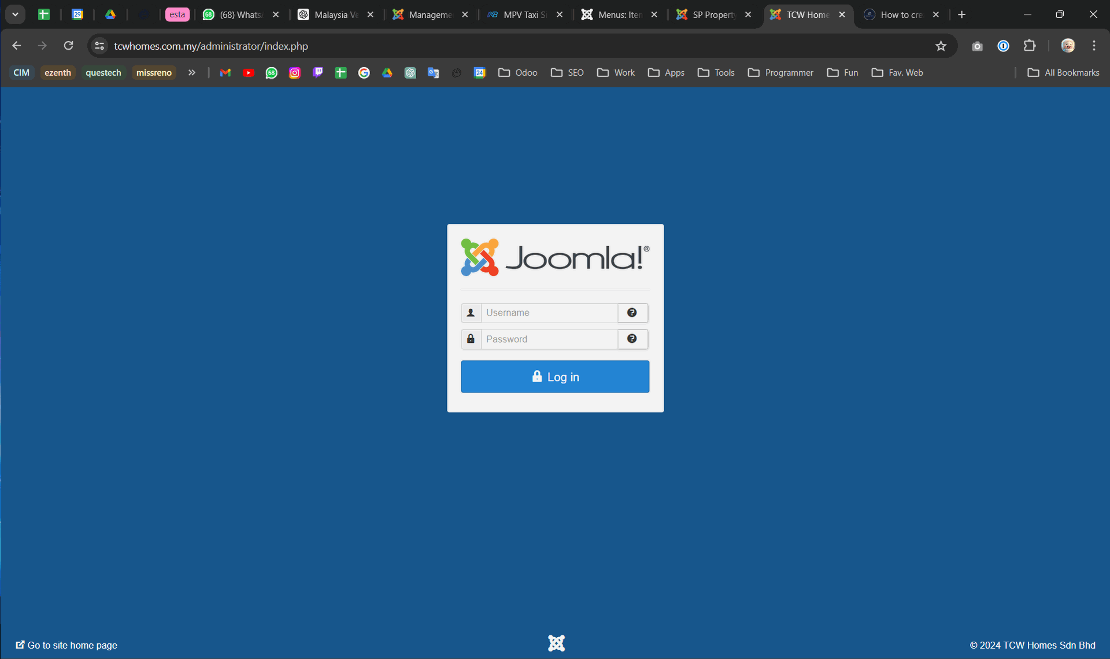Click the address bar URL
The height and width of the screenshot is (659, 1110).
(x=211, y=46)
